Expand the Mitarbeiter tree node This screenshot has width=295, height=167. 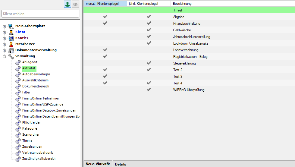(x=5, y=44)
